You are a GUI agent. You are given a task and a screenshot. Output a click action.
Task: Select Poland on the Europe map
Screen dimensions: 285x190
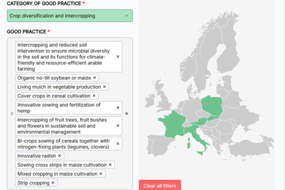211,107
